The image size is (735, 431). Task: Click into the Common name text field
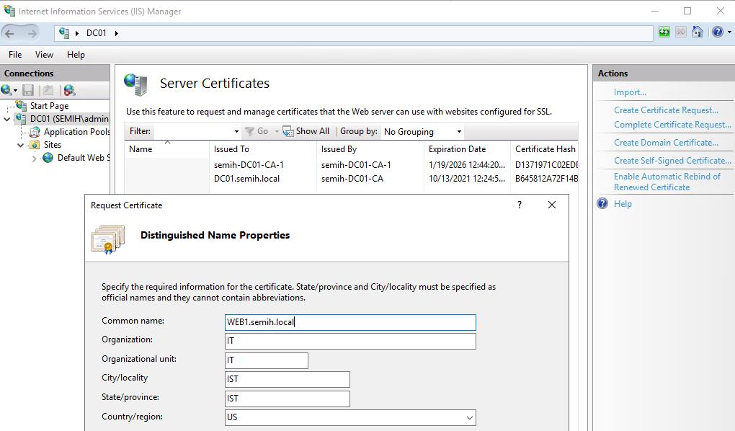click(x=350, y=322)
